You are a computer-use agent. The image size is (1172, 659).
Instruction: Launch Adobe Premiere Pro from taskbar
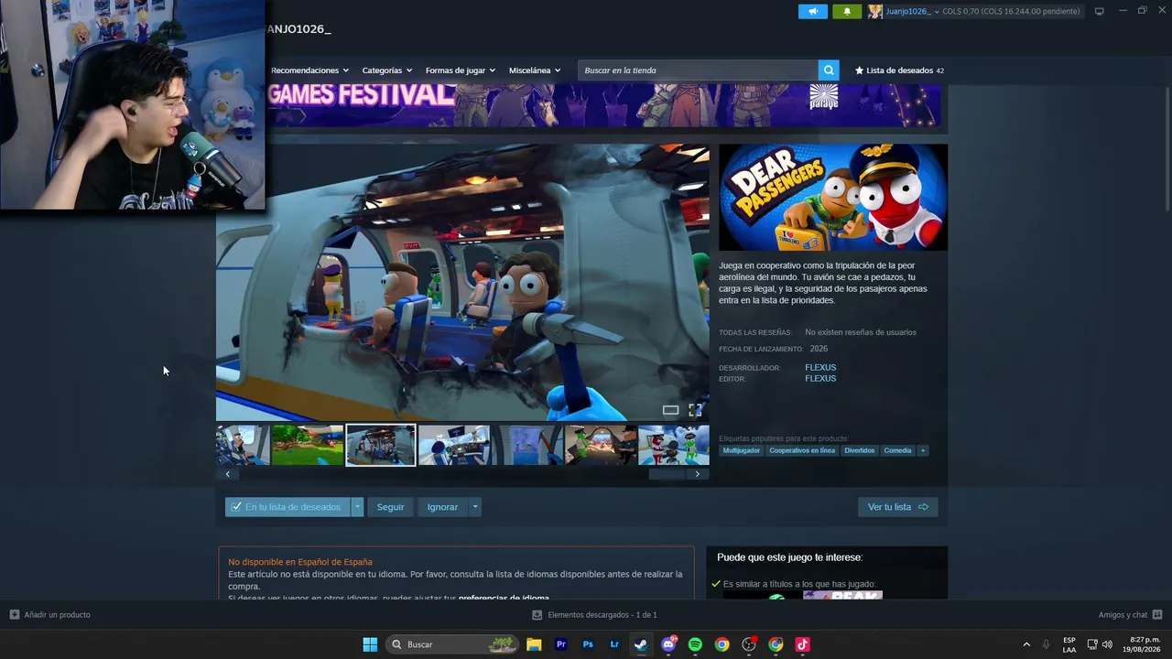pos(561,644)
